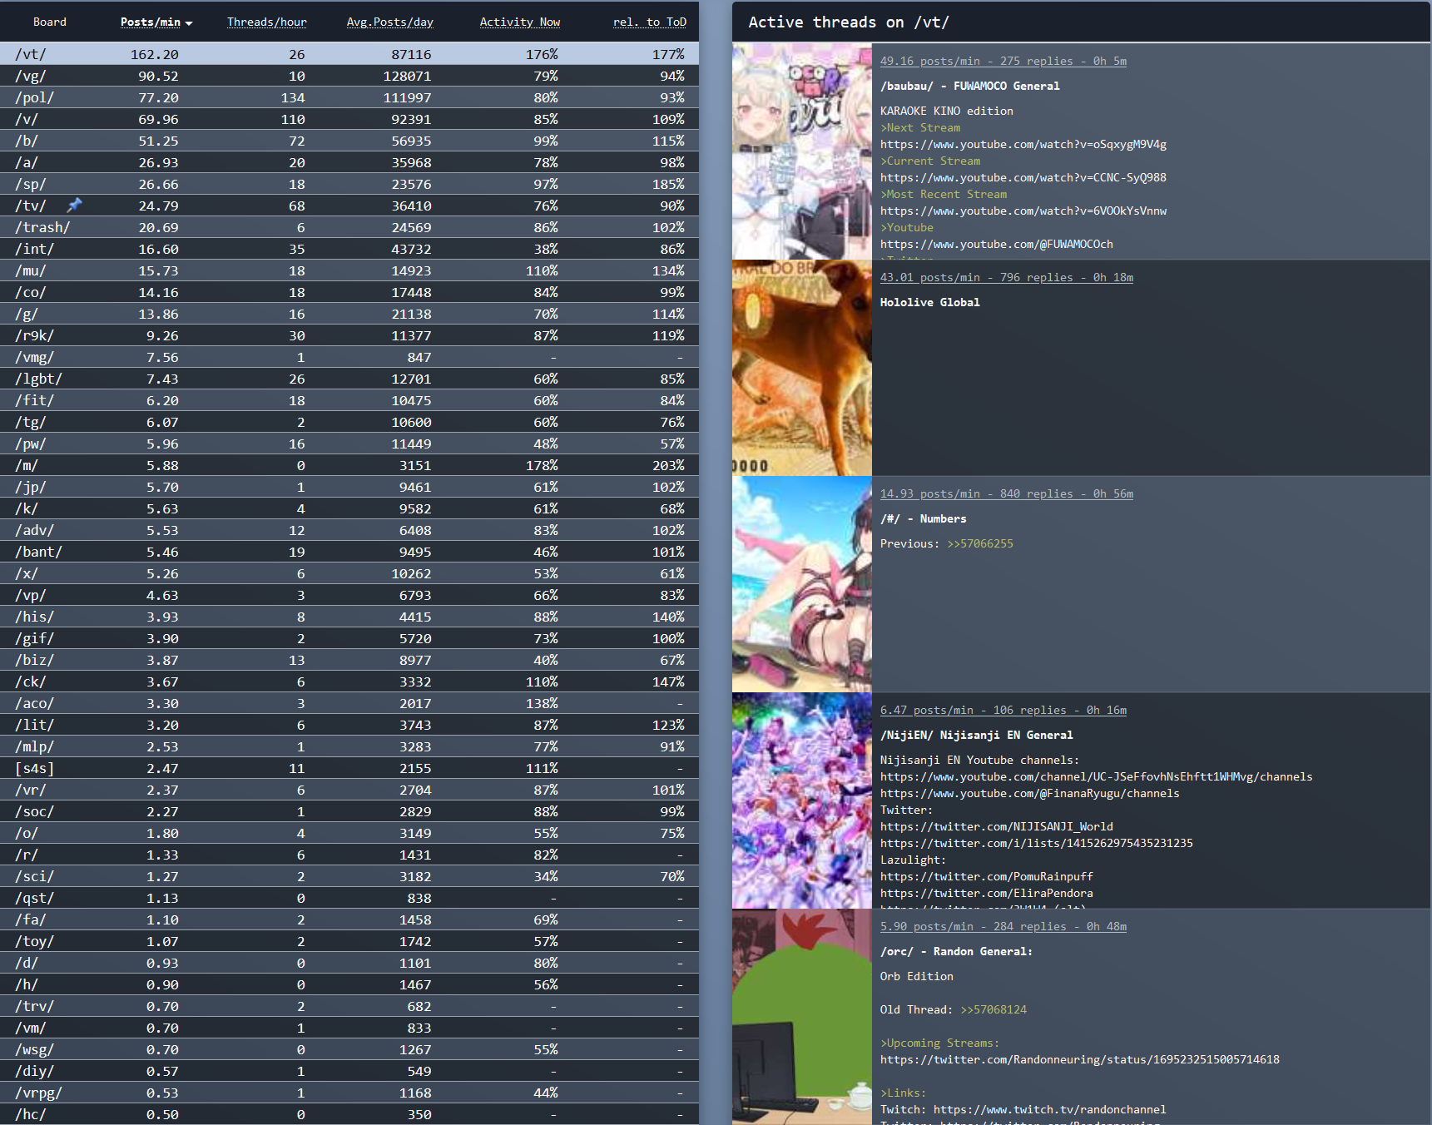Sort table by Threads/hour column

click(x=266, y=22)
